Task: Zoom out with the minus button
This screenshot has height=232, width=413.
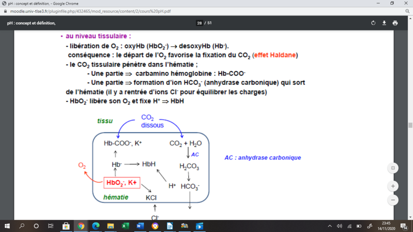Action: click(x=392, y=200)
